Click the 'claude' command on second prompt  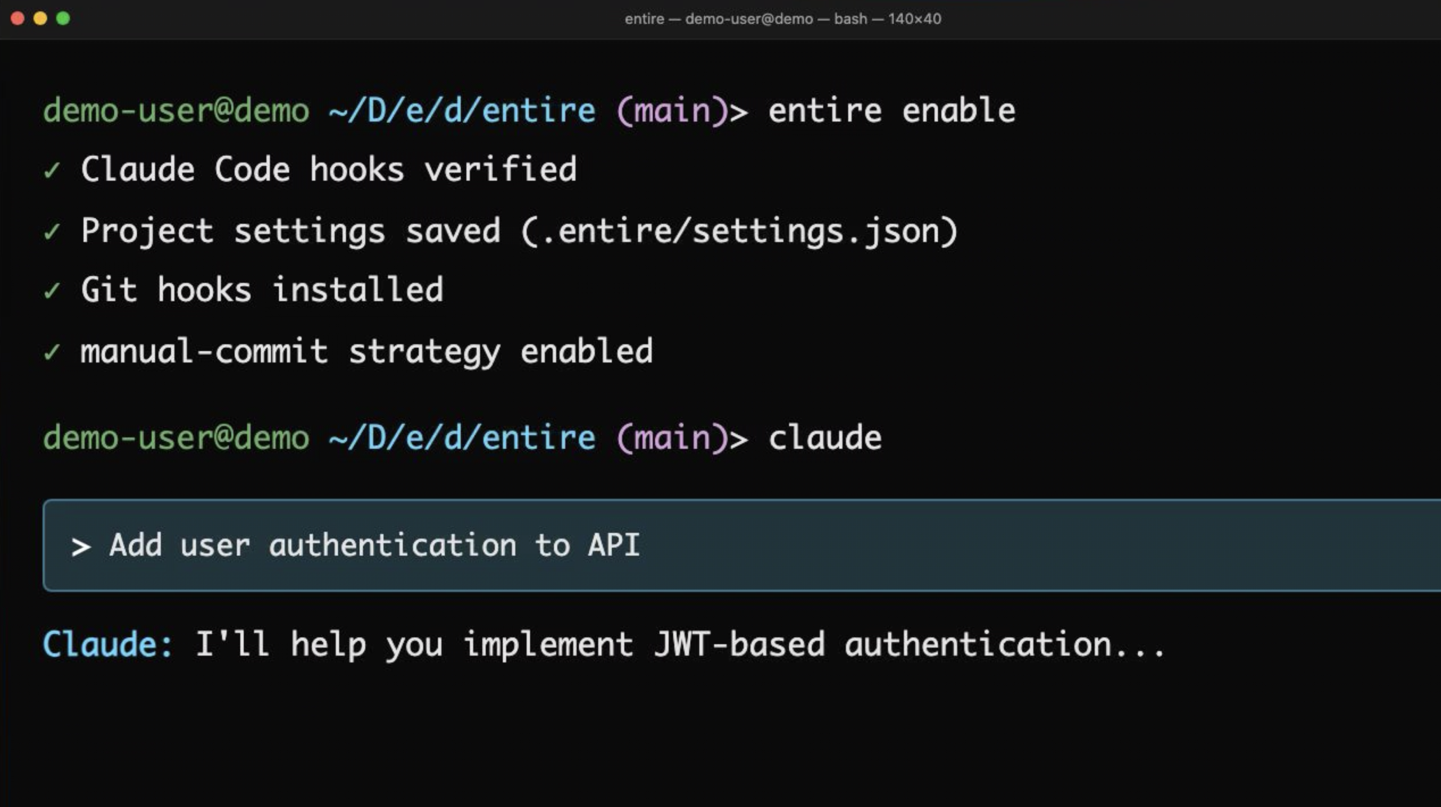(825, 438)
